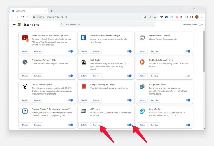Click the GNOME Shell integration foot icon
Viewport: 214px width, 146px height.
[25, 87]
